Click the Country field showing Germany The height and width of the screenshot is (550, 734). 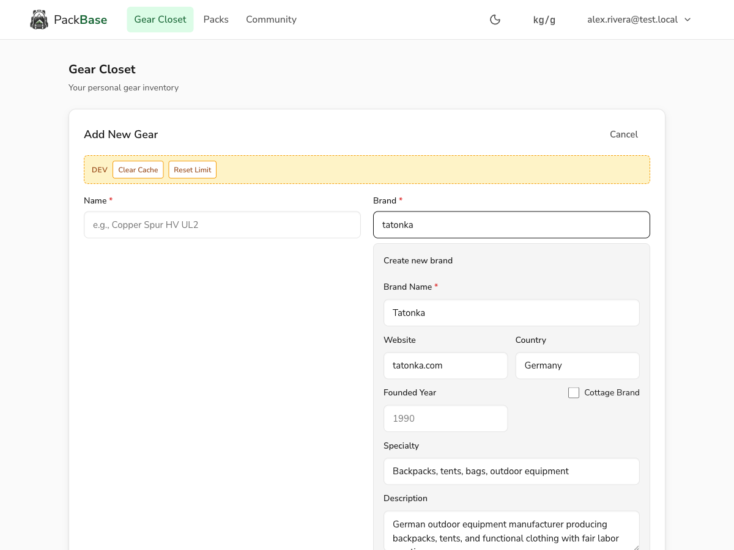(577, 365)
